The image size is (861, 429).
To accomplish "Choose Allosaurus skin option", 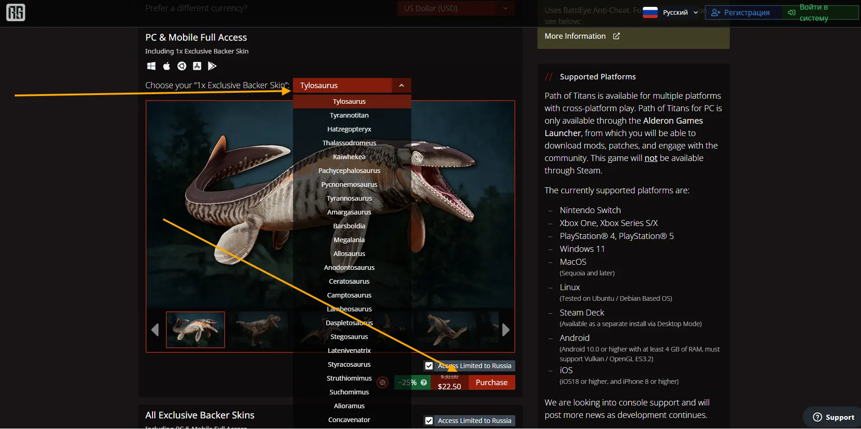I will tap(352, 254).
